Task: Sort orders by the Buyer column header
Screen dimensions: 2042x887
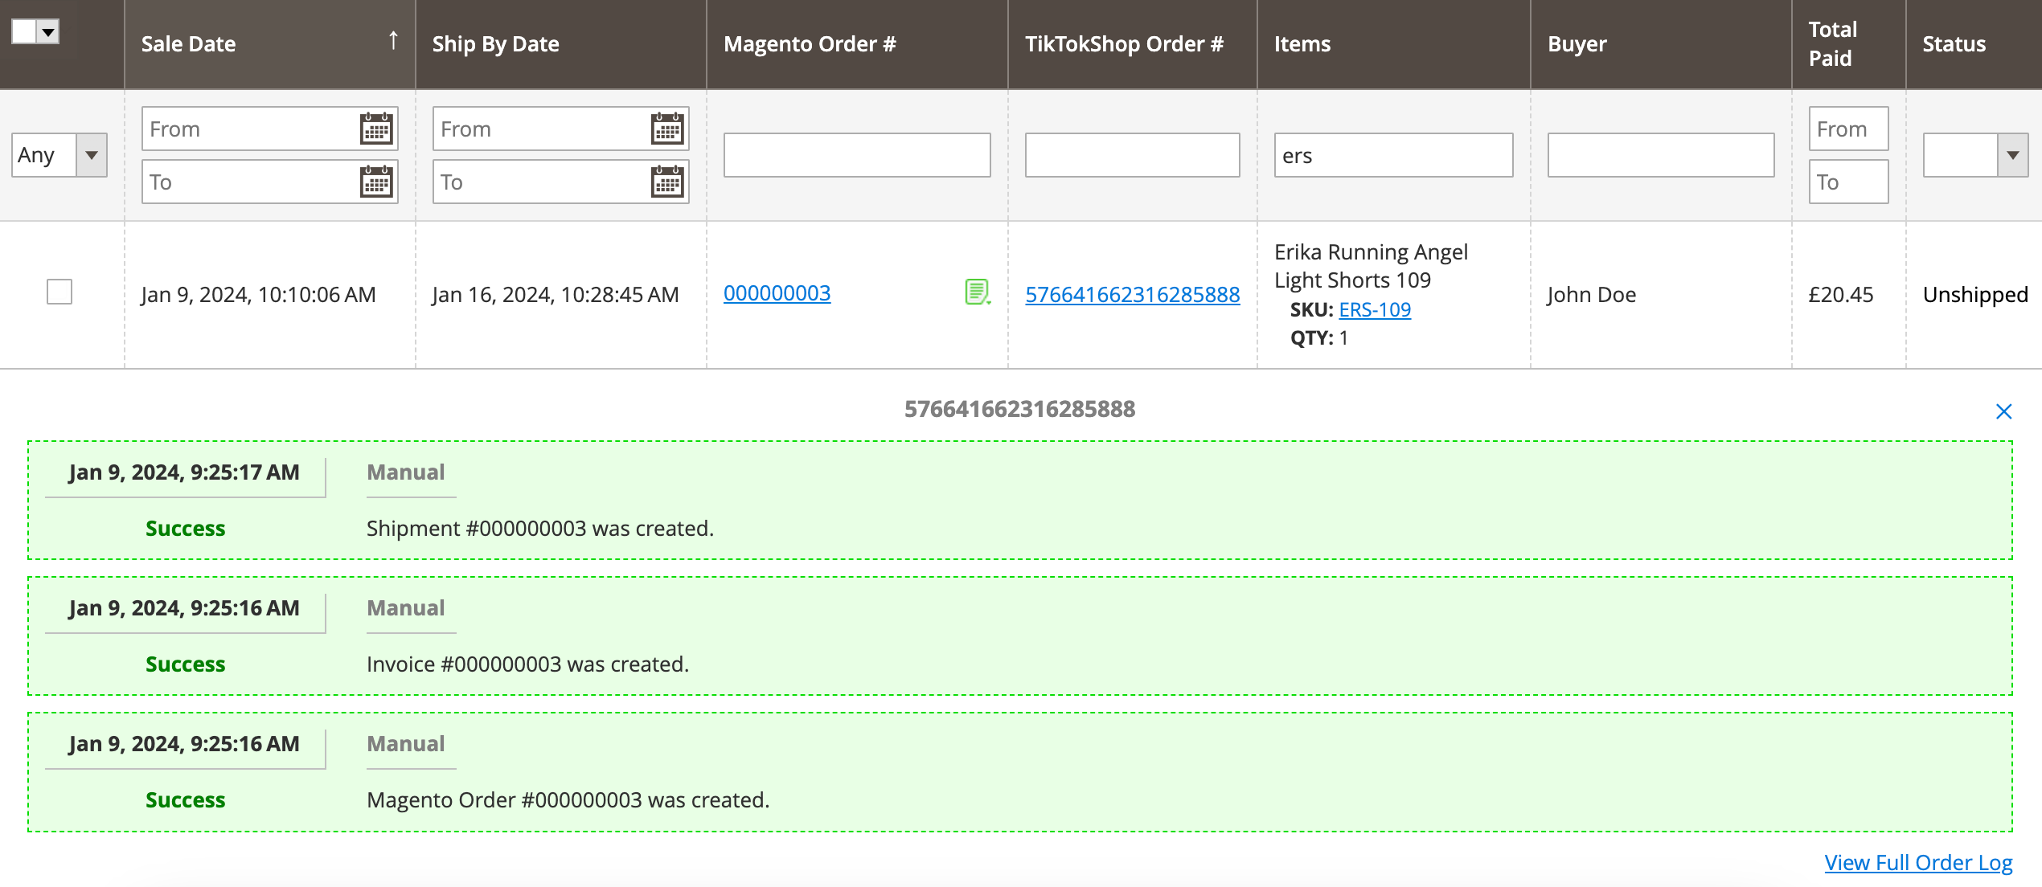Action: [x=1576, y=44]
